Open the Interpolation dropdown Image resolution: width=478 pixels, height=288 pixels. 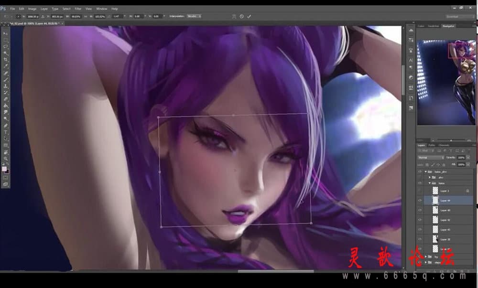194,16
